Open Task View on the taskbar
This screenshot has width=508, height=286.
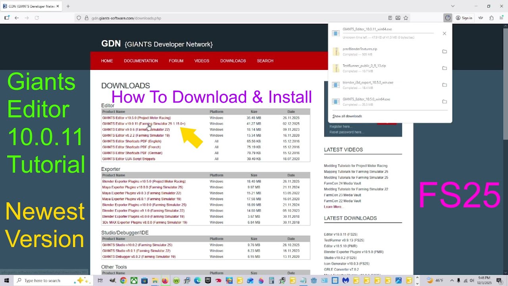coord(100,280)
